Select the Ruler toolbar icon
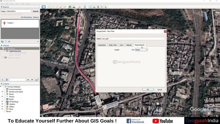This screenshot has height=124, width=220. click(x=85, y=7)
